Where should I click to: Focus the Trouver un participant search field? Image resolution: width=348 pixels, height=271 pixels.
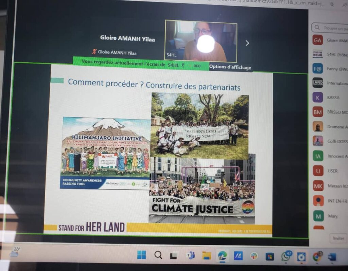pyautogui.click(x=330, y=28)
